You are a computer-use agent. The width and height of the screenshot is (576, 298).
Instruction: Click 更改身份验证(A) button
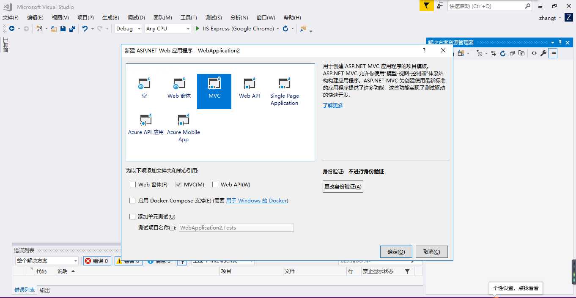click(343, 187)
